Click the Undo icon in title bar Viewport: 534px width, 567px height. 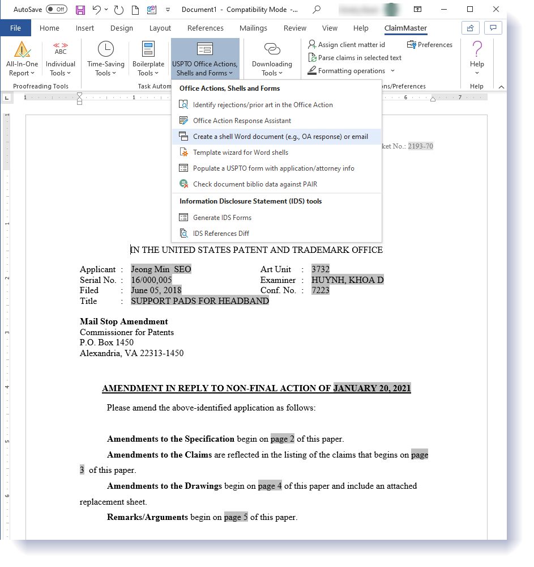click(97, 10)
